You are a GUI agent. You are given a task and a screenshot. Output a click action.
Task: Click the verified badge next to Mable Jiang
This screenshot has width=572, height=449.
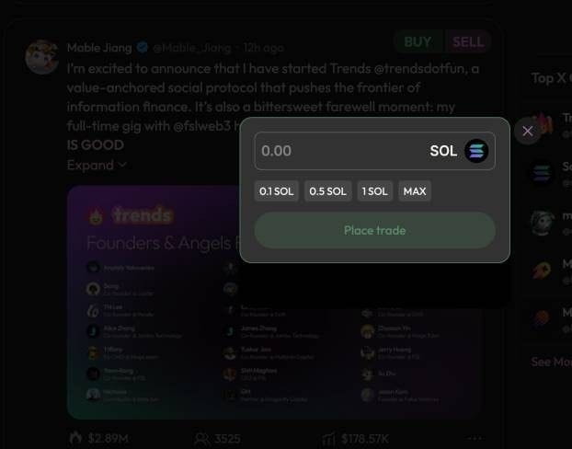pyautogui.click(x=143, y=47)
